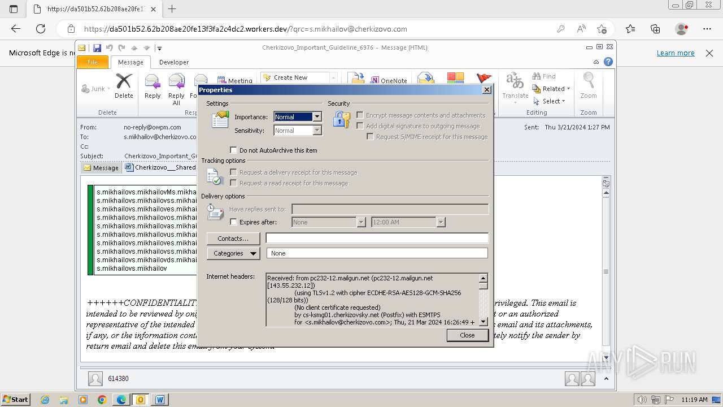Toggle Request a delivery receipt checkbox
The height and width of the screenshot is (407, 723).
[x=233, y=172]
